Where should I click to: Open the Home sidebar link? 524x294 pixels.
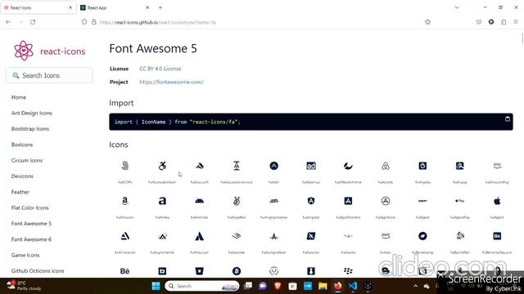coord(19,97)
